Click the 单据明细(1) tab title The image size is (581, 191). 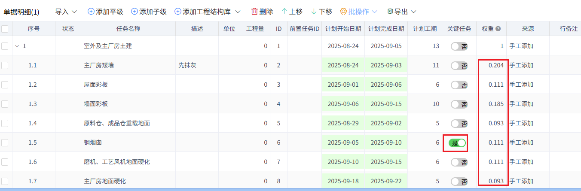(21, 12)
